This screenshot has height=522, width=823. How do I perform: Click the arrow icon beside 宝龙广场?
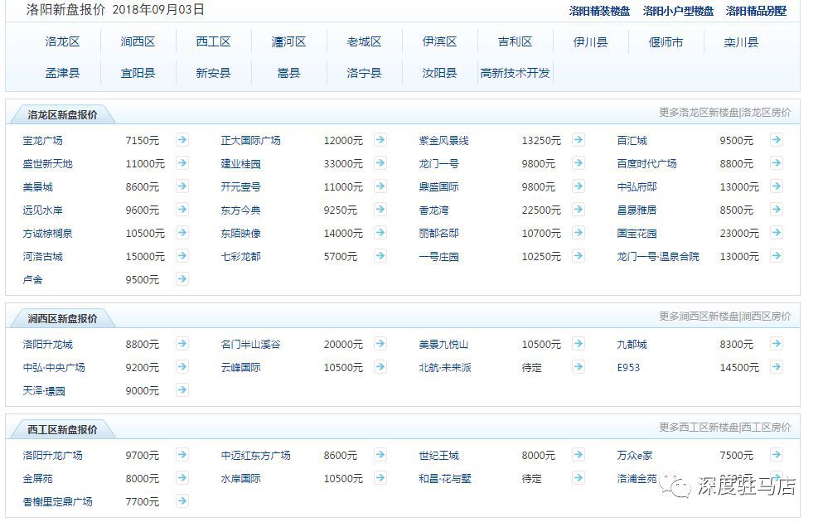(182, 140)
